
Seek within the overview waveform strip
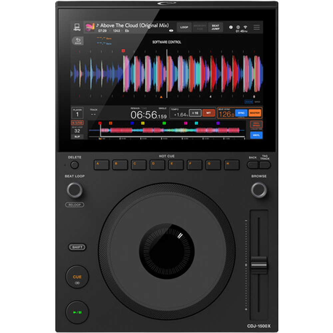click(167, 130)
